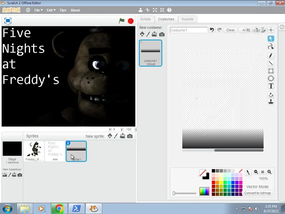285x214 pixels.
Task: Zoom out the paint canvas
Action: (x=256, y=172)
